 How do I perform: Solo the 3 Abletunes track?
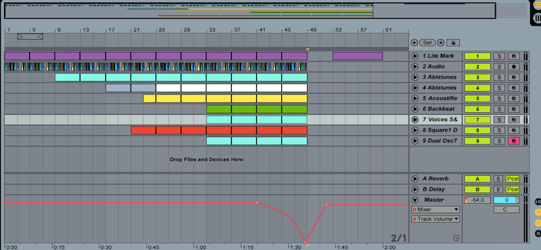[499, 77]
